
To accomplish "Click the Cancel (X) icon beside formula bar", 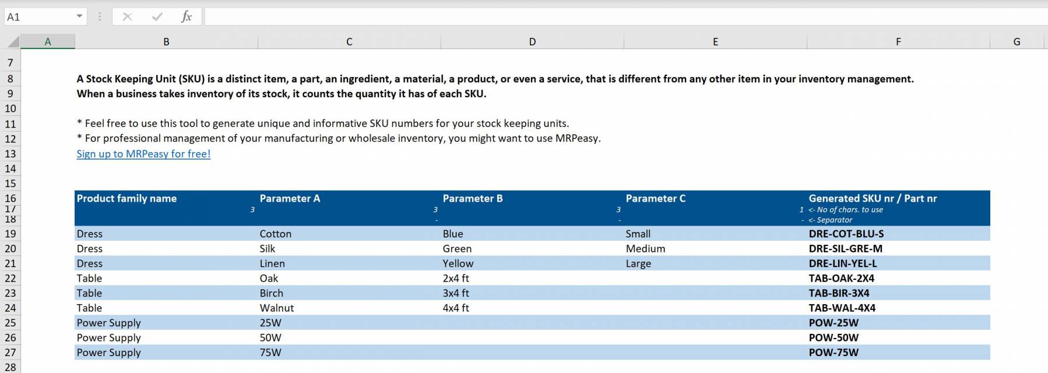I will pyautogui.click(x=128, y=16).
